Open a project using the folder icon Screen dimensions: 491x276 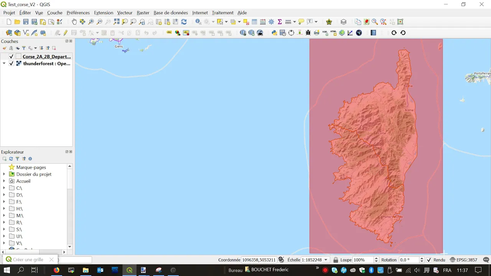pos(17,22)
